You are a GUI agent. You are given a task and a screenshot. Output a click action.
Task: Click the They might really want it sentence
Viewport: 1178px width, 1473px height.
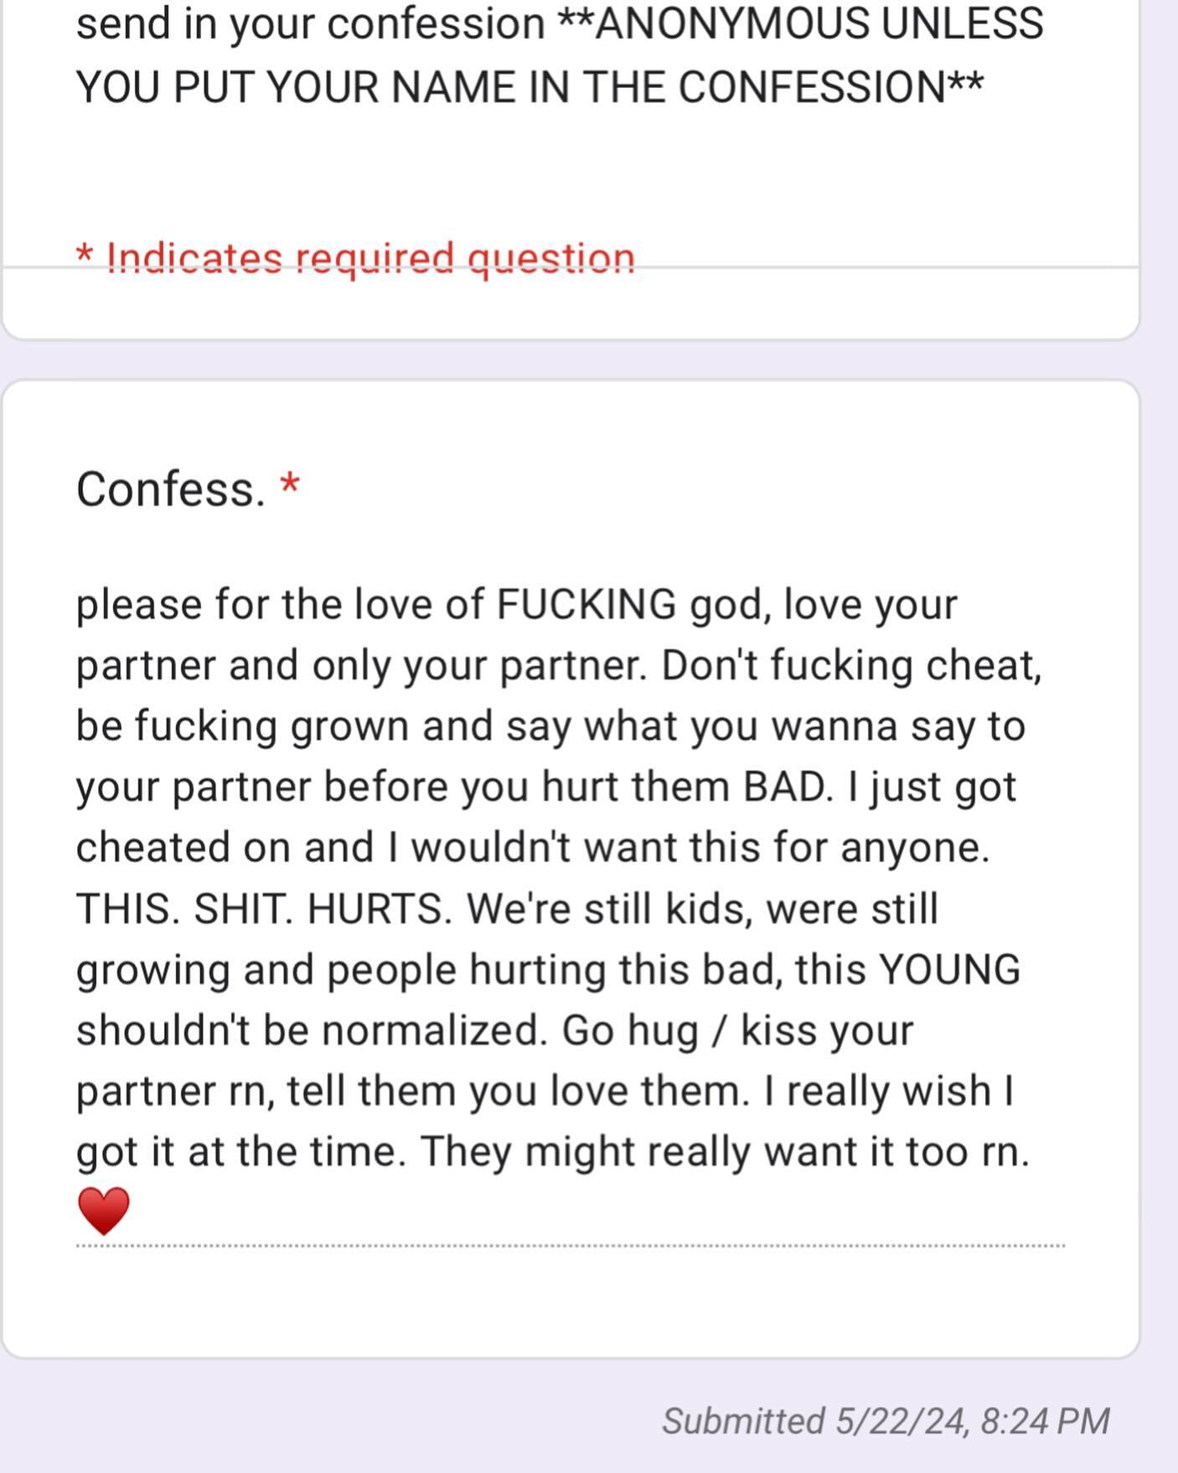point(725,1151)
